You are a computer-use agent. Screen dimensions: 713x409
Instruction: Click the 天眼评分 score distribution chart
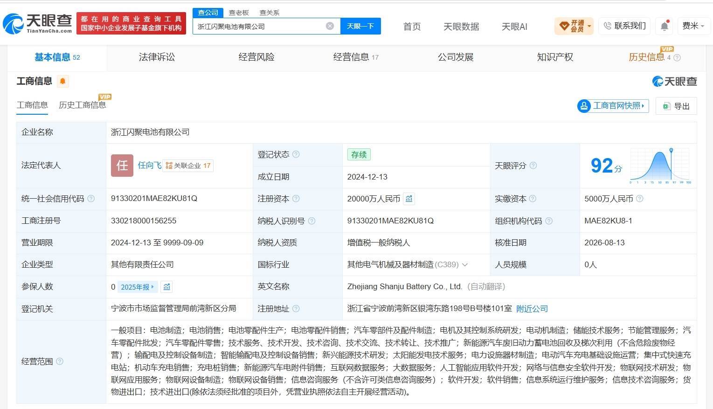[x=660, y=166]
